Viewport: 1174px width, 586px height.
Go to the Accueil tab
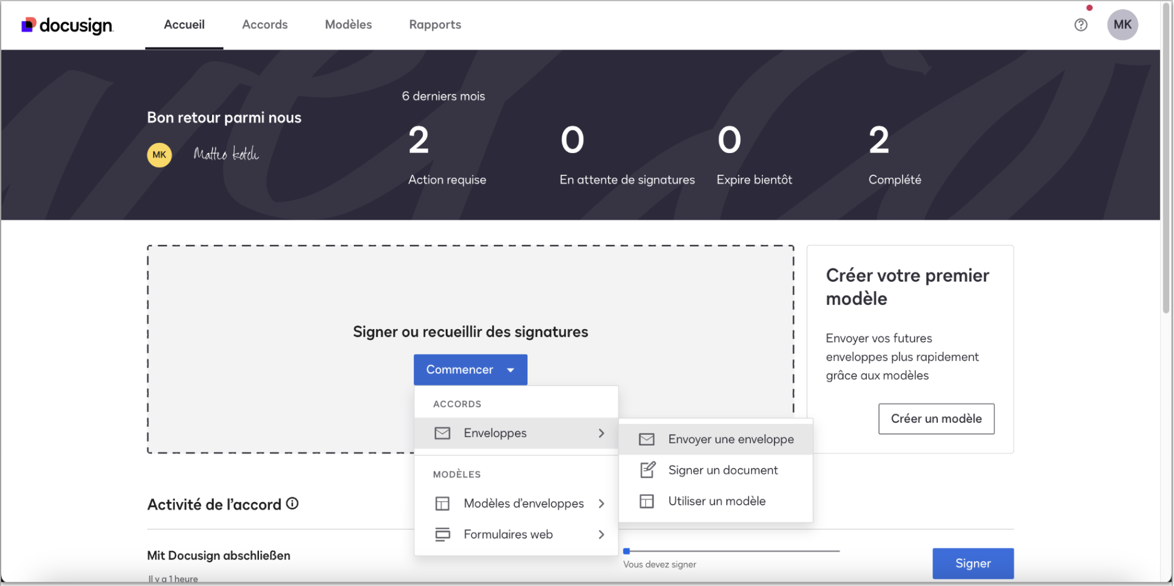pyautogui.click(x=184, y=25)
